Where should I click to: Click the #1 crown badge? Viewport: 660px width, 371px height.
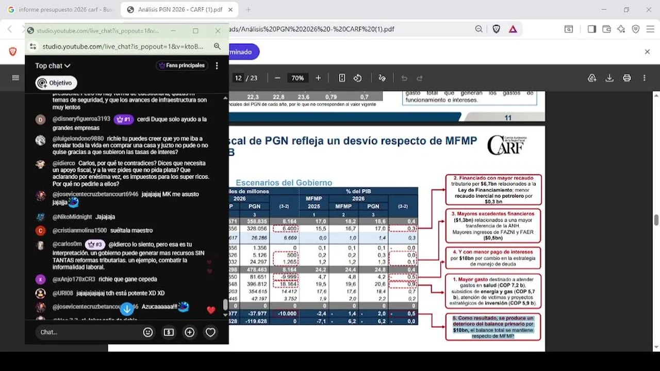click(124, 119)
